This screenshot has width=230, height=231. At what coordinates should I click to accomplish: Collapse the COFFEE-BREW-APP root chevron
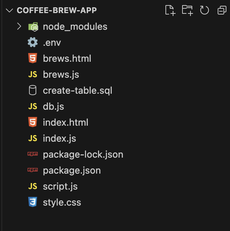tap(9, 10)
